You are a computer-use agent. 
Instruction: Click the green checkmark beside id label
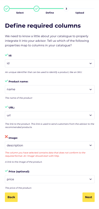pyautogui.click(x=6, y=55)
